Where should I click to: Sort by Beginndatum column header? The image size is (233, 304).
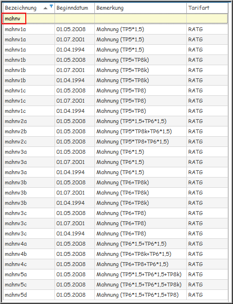tap(74, 8)
